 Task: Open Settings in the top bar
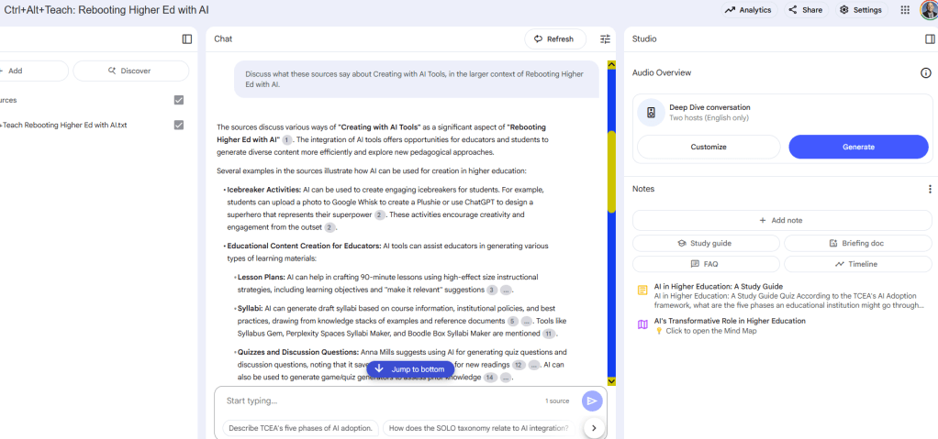[860, 10]
